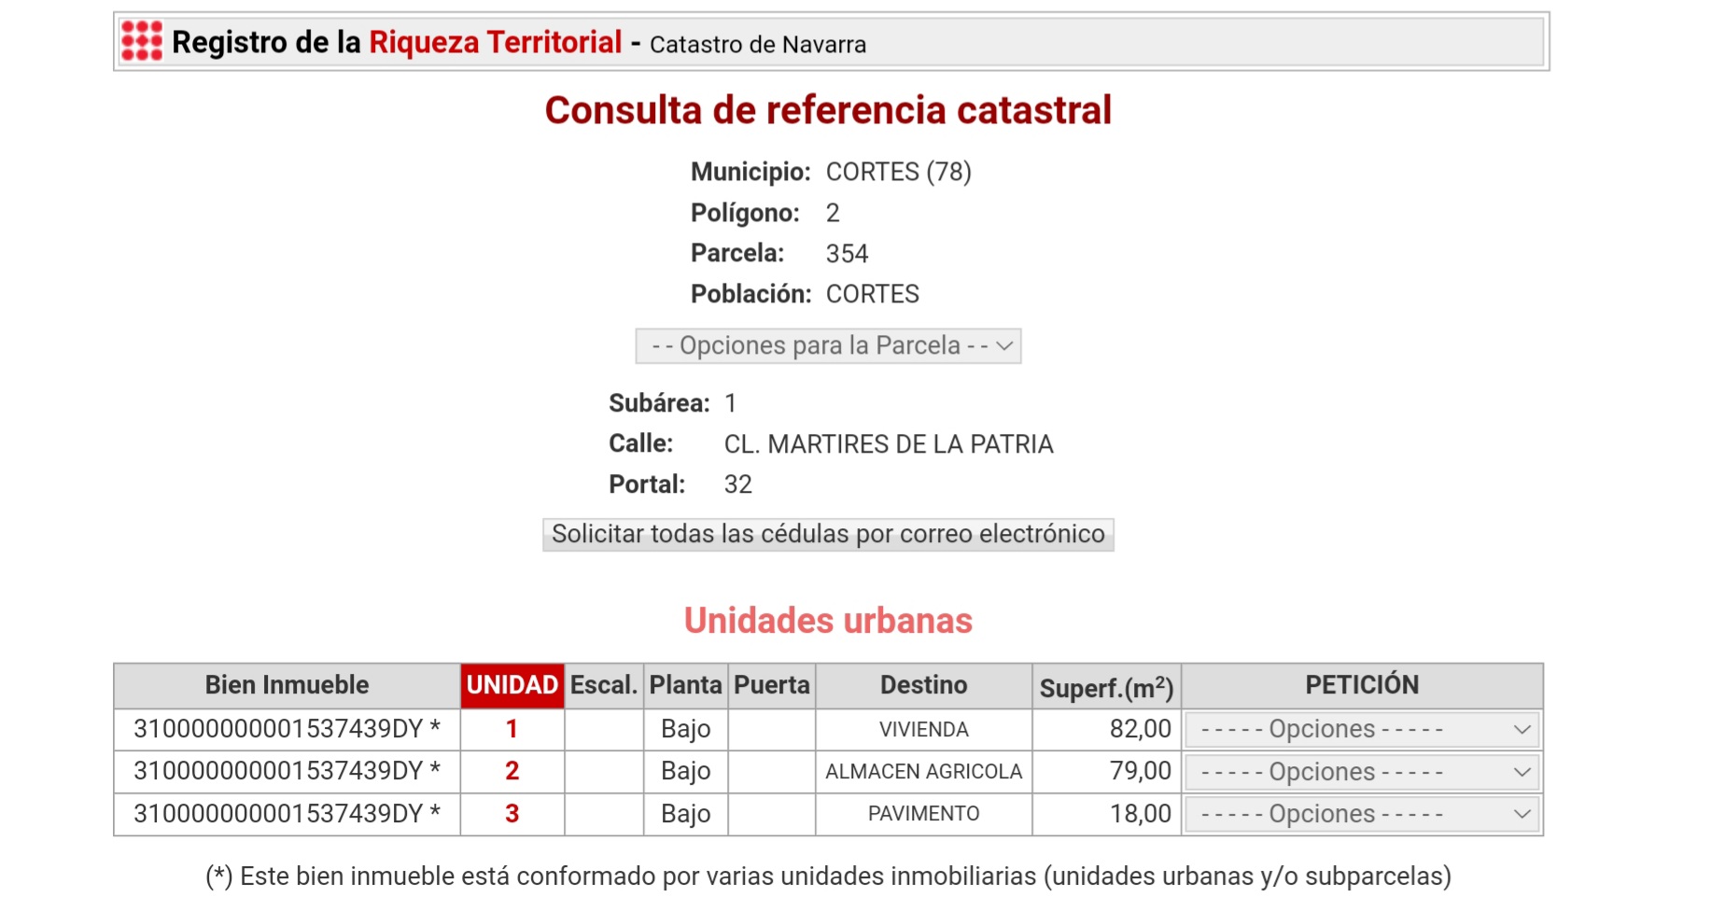The width and height of the screenshot is (1711, 911).
Task: Expand Opciones dropdown for ALMACEN AGRICOLA row
Action: [1362, 773]
